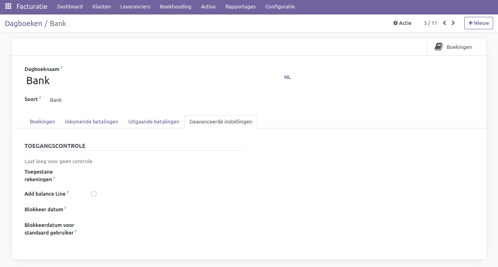Show help tooltip next to Add balance Line
The image size is (498, 267).
68,193
